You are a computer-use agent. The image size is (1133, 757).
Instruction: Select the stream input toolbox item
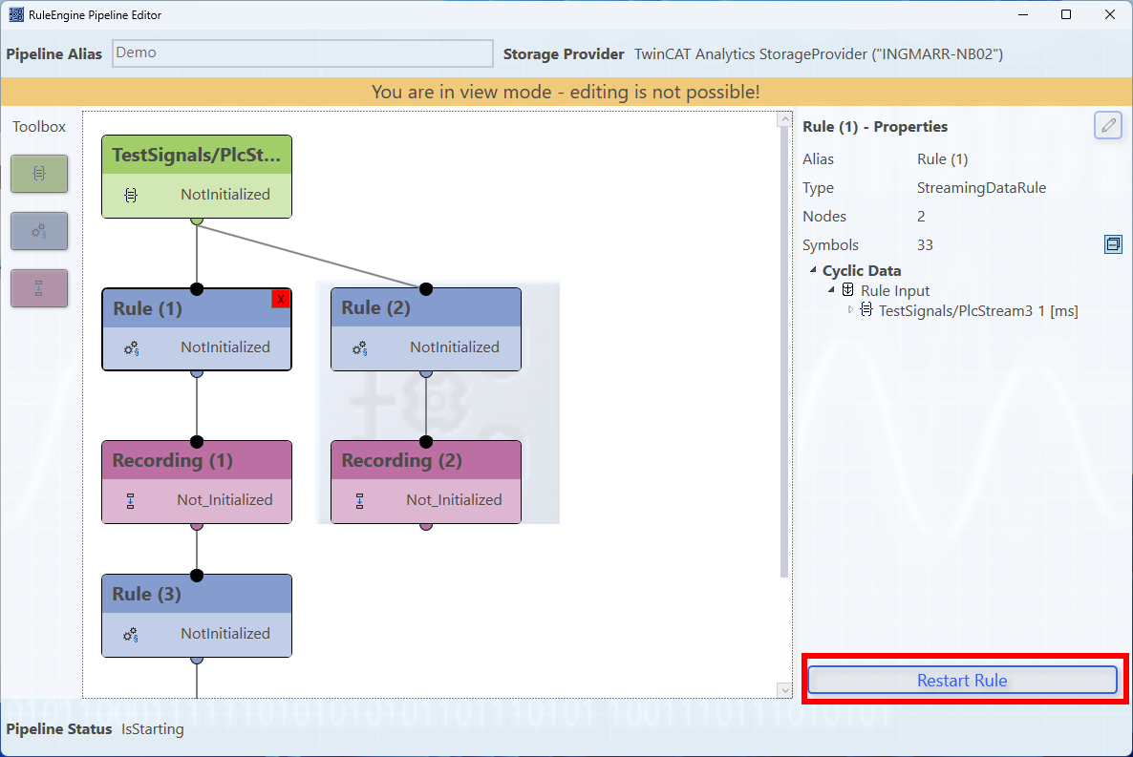pos(39,174)
